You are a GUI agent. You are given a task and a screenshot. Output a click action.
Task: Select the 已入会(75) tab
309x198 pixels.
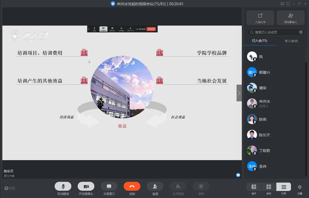(x=259, y=41)
